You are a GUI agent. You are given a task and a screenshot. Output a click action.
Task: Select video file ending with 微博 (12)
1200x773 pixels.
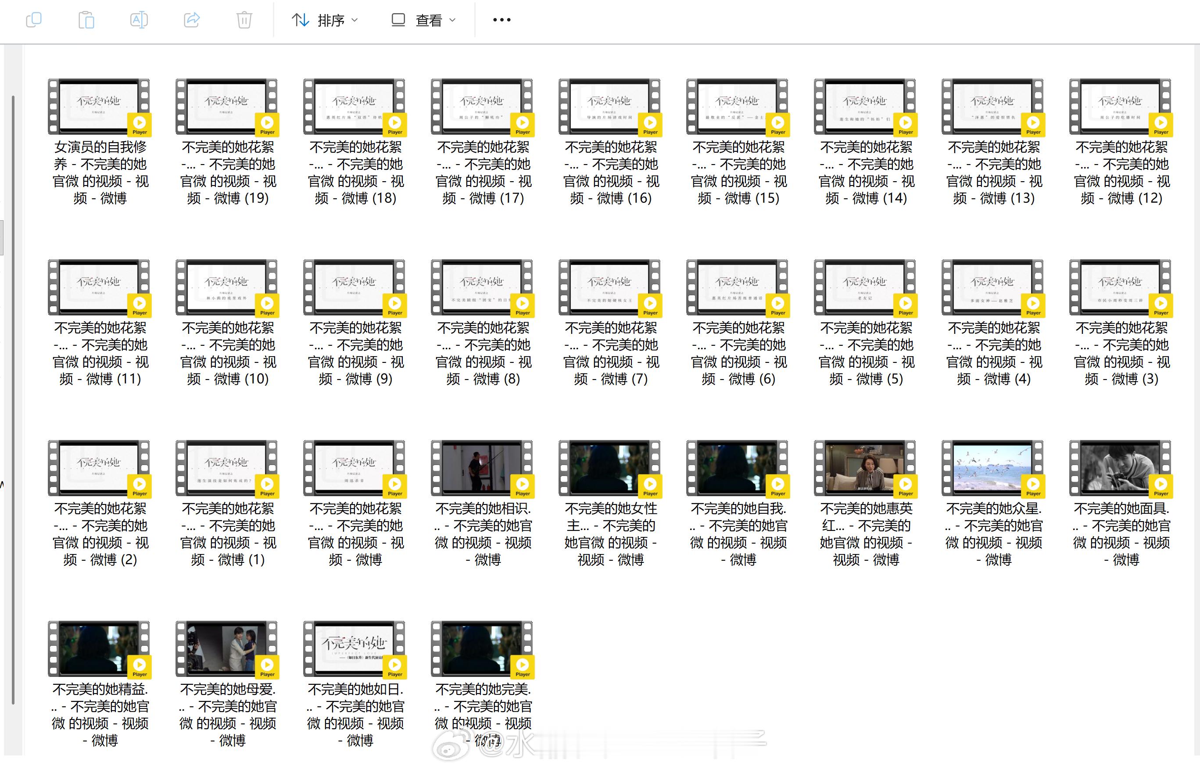(x=1120, y=143)
